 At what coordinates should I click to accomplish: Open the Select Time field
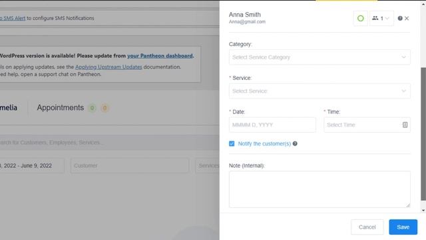tap(367, 125)
